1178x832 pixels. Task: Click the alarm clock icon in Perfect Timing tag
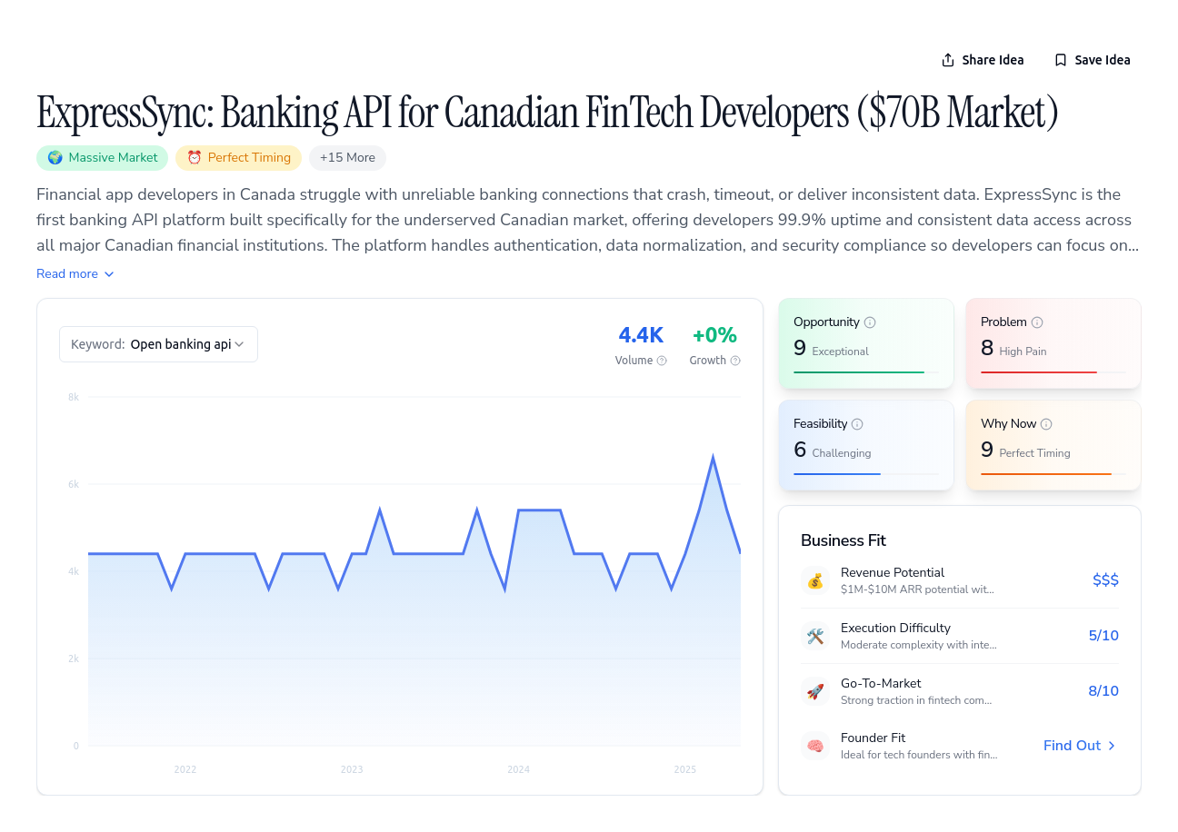(x=195, y=158)
